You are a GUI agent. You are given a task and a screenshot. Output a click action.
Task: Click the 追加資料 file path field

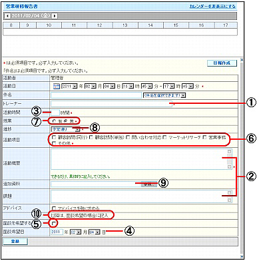[x=96, y=184]
